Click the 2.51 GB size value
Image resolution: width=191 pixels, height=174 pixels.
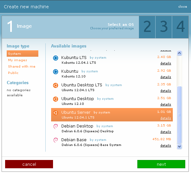164,98
